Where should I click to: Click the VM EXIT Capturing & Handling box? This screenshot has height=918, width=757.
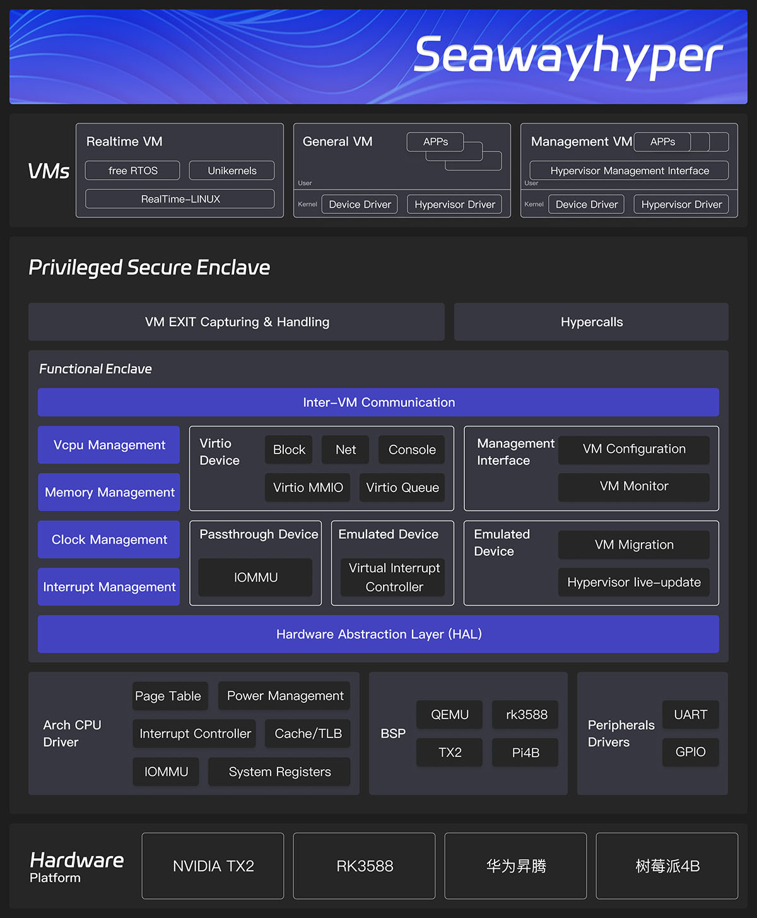tap(237, 322)
